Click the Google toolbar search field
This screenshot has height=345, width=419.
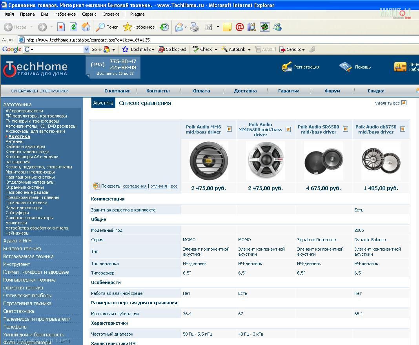pyautogui.click(x=57, y=49)
